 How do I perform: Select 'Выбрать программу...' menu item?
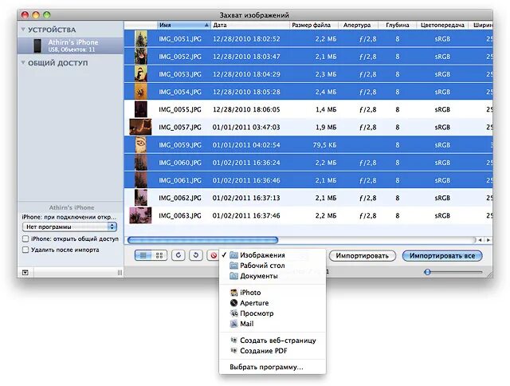pos(273,367)
